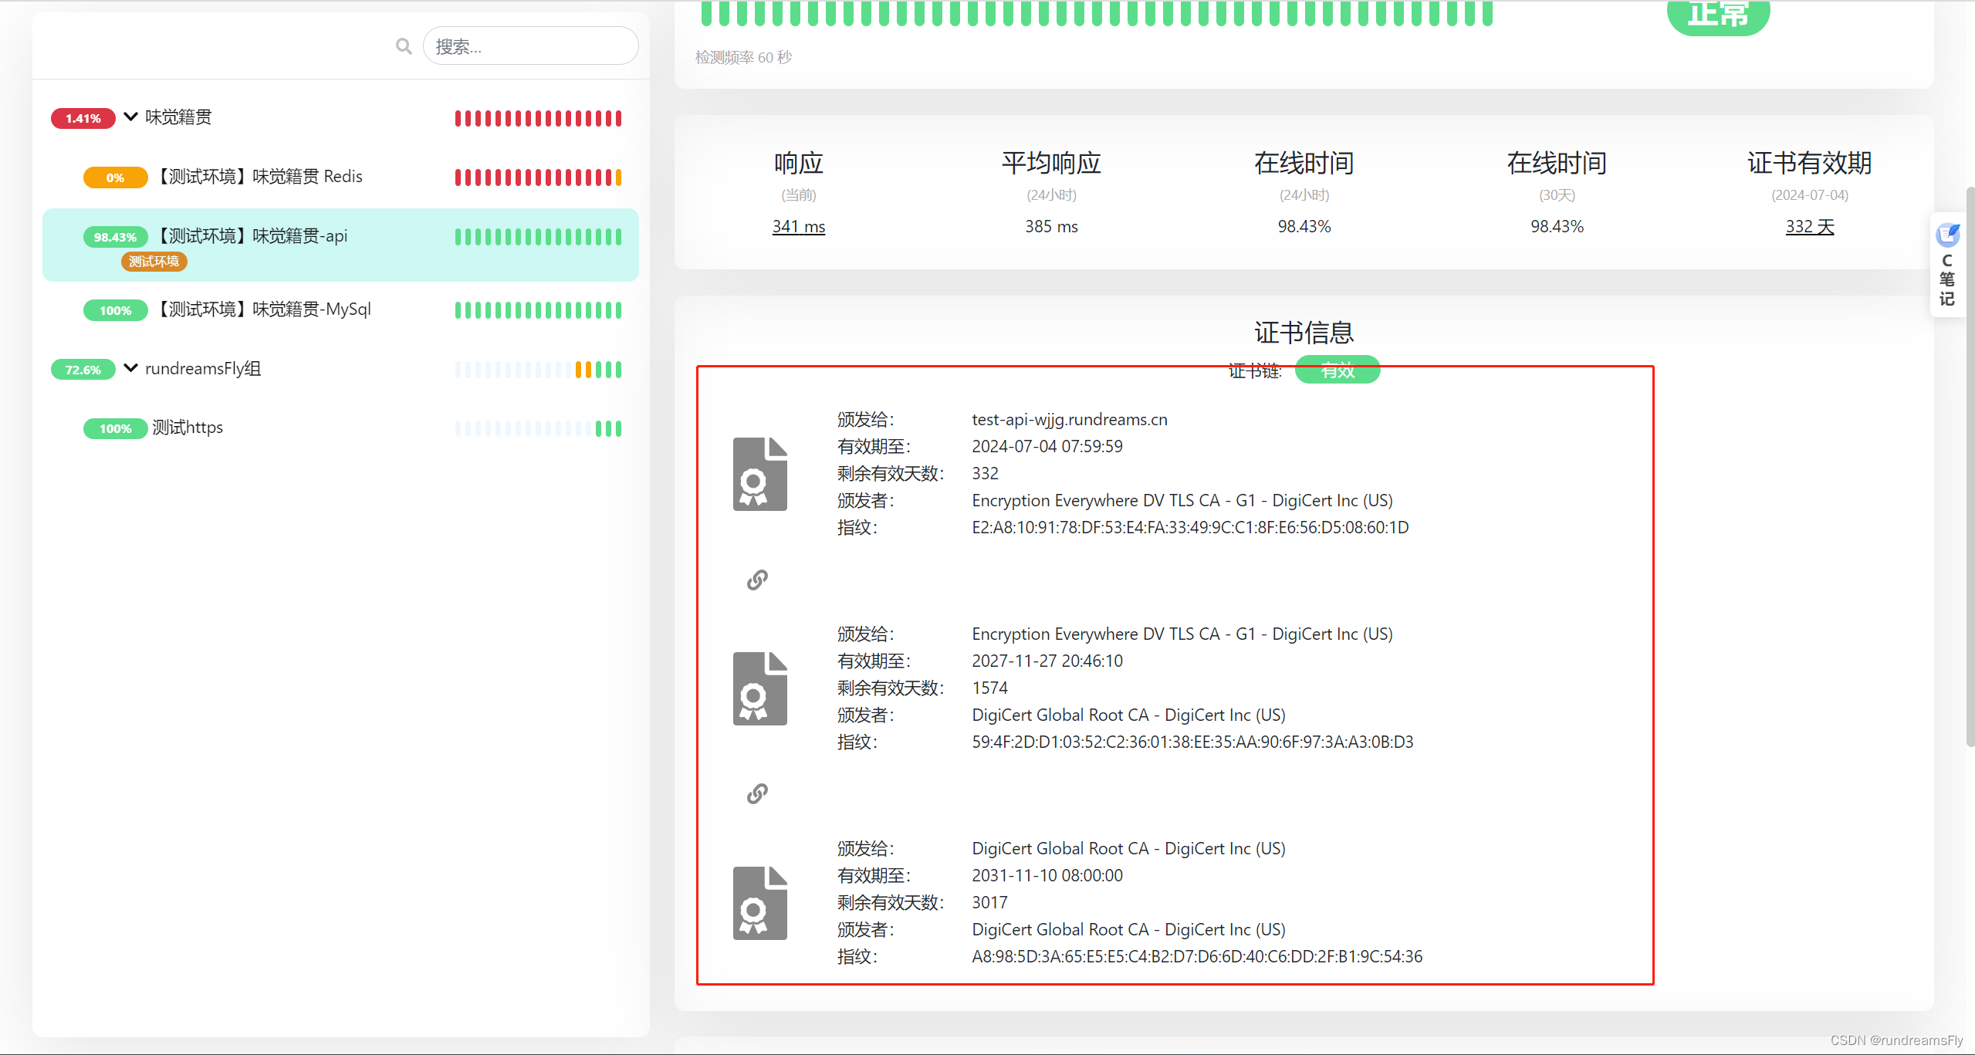The width and height of the screenshot is (1975, 1055).
Task: Click the 385 ms average response value
Action: (1051, 226)
